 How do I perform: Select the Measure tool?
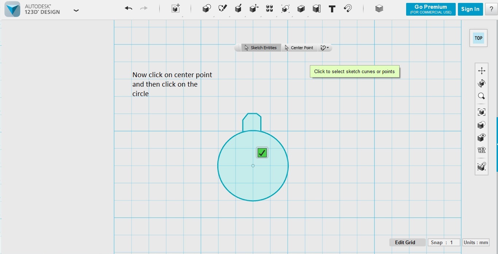coord(316,8)
